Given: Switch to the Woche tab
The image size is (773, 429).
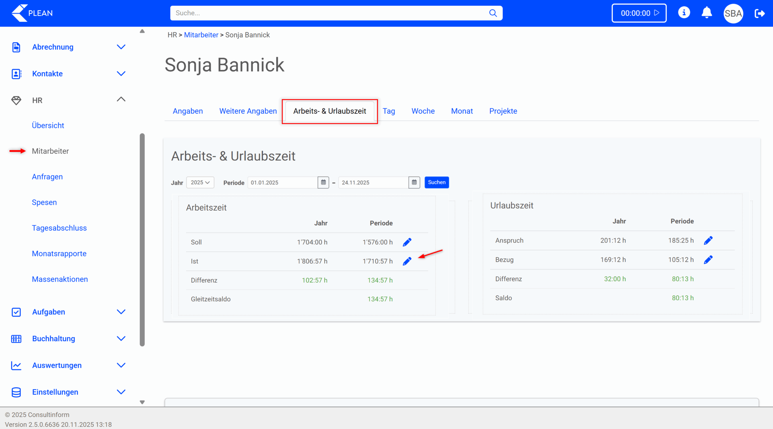Looking at the screenshot, I should click(423, 111).
